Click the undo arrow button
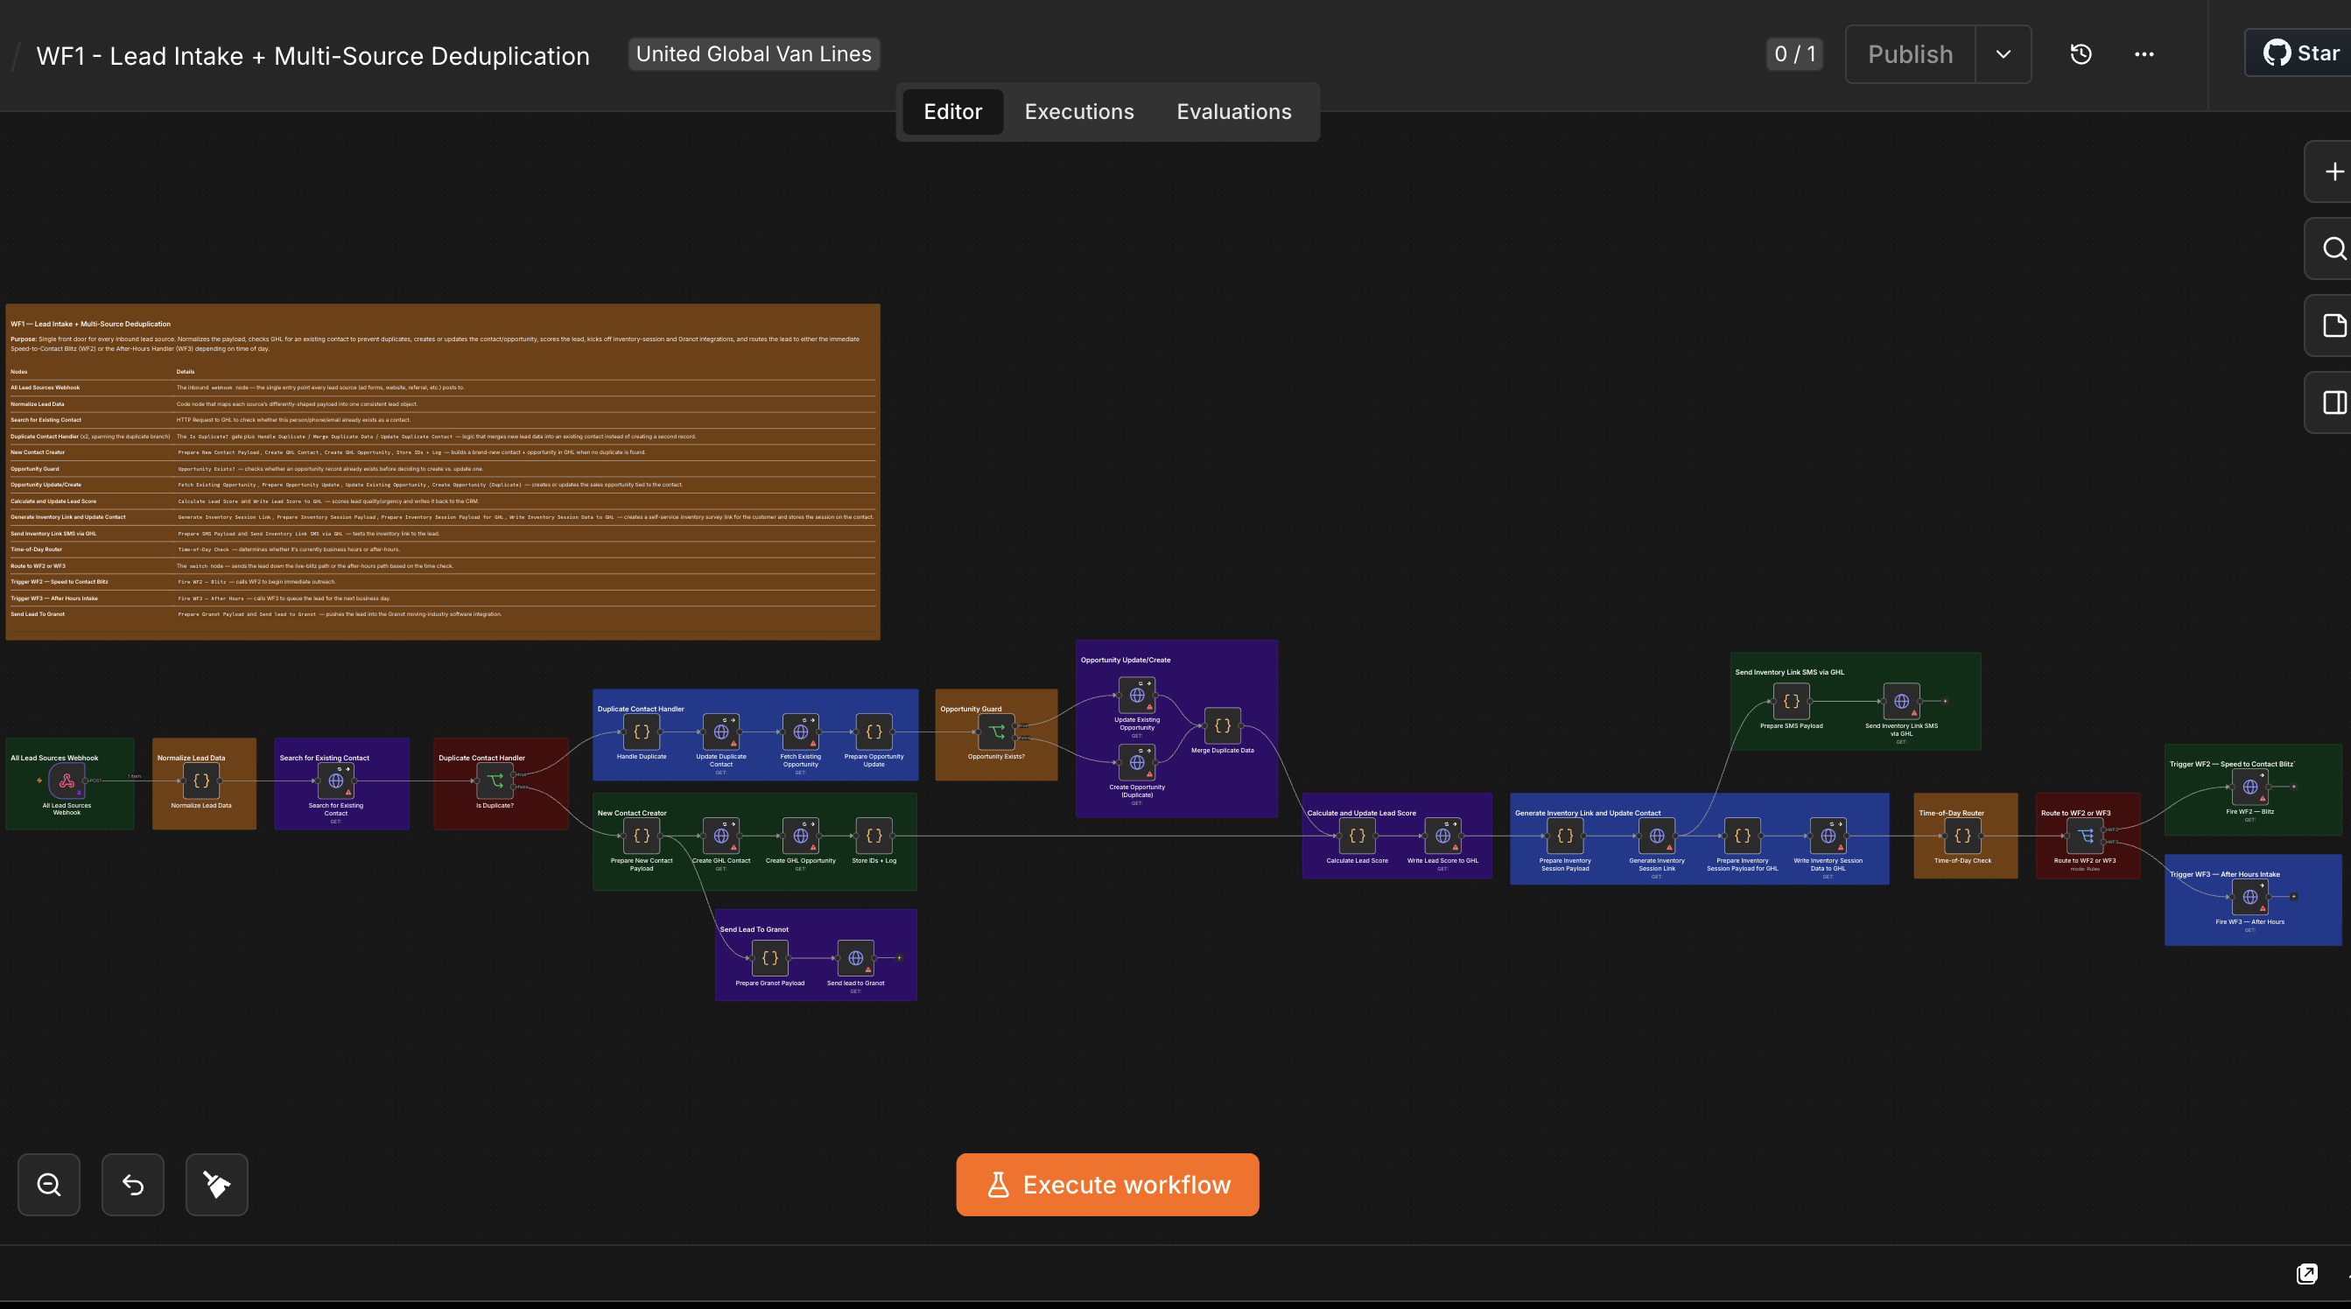The height and width of the screenshot is (1309, 2351). 133,1184
